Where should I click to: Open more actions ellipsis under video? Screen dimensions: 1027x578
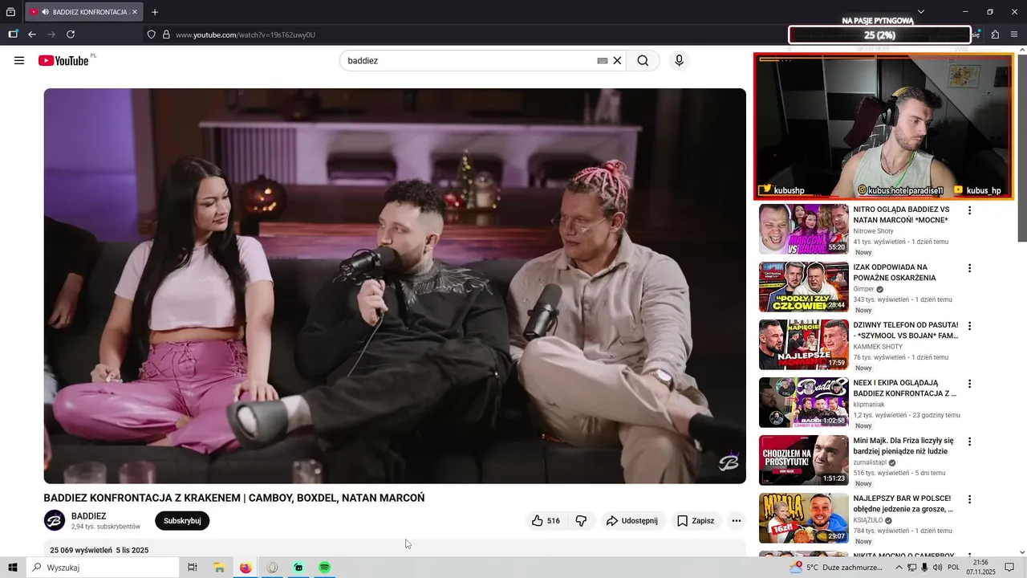point(736,521)
